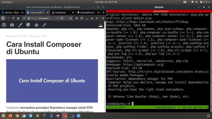Open the terminal icon in the dock
The width and height of the screenshot is (212, 119).
[x=72, y=116]
